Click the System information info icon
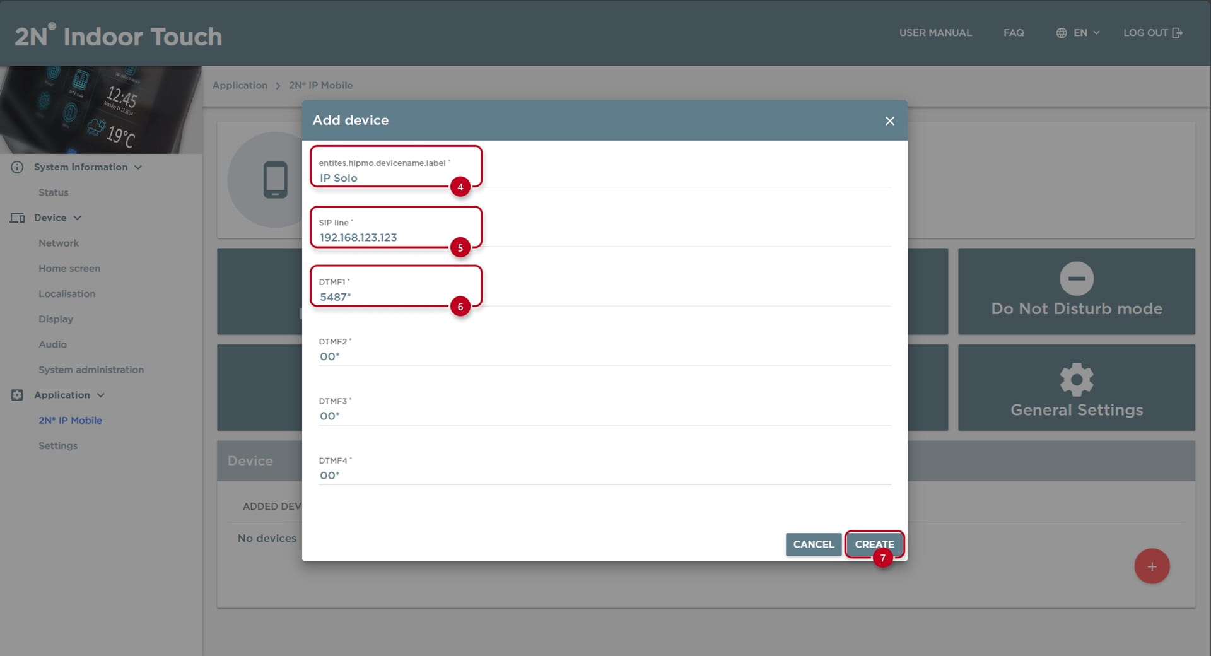Screen dimensions: 1211x656 coord(17,167)
